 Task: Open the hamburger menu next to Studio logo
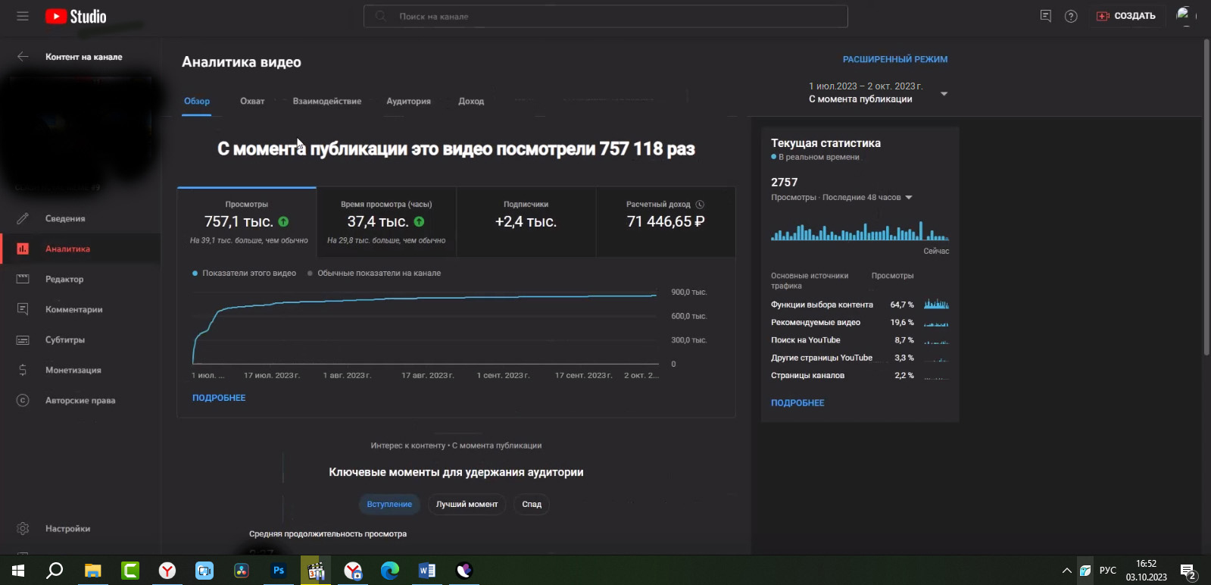coord(23,16)
